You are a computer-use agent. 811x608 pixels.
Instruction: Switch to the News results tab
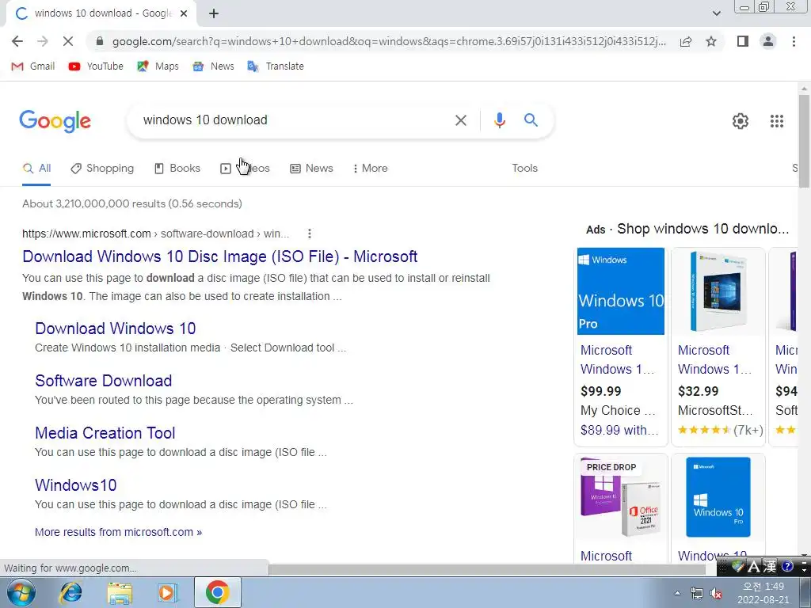pyautogui.click(x=311, y=168)
